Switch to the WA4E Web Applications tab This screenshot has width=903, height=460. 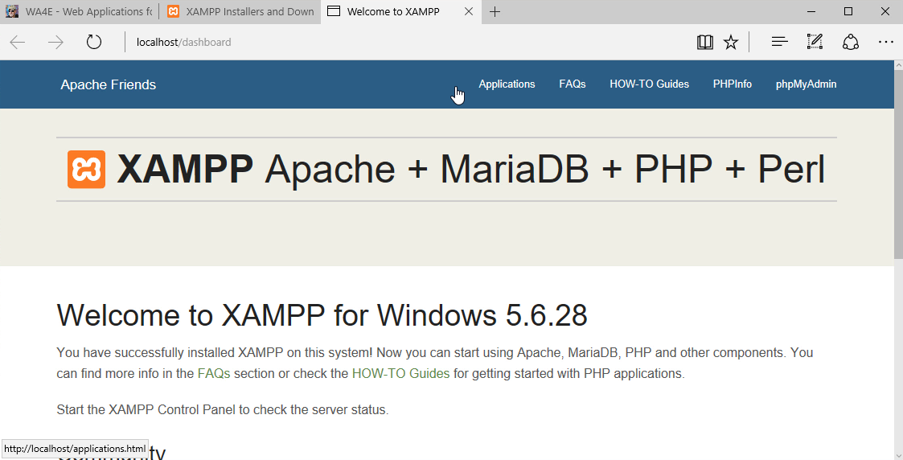tap(78, 11)
